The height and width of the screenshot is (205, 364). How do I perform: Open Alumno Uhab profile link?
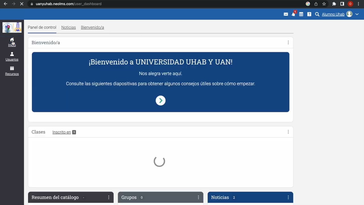point(333,14)
